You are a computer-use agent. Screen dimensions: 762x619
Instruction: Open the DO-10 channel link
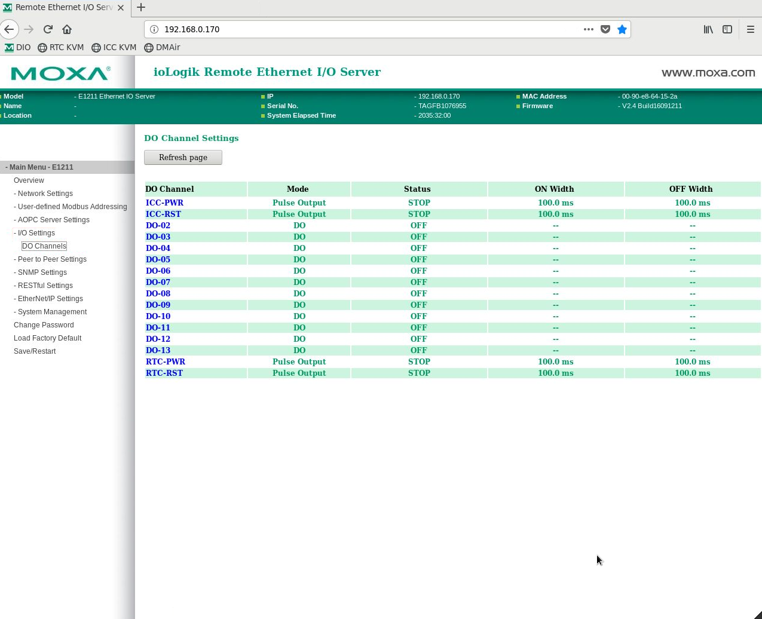(158, 316)
